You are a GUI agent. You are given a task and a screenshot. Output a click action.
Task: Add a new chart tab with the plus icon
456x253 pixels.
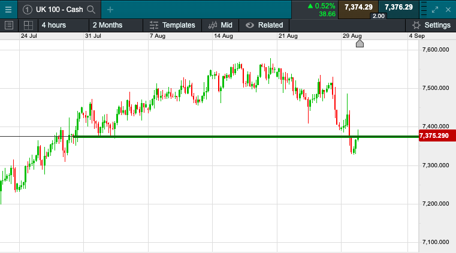coord(110,9)
